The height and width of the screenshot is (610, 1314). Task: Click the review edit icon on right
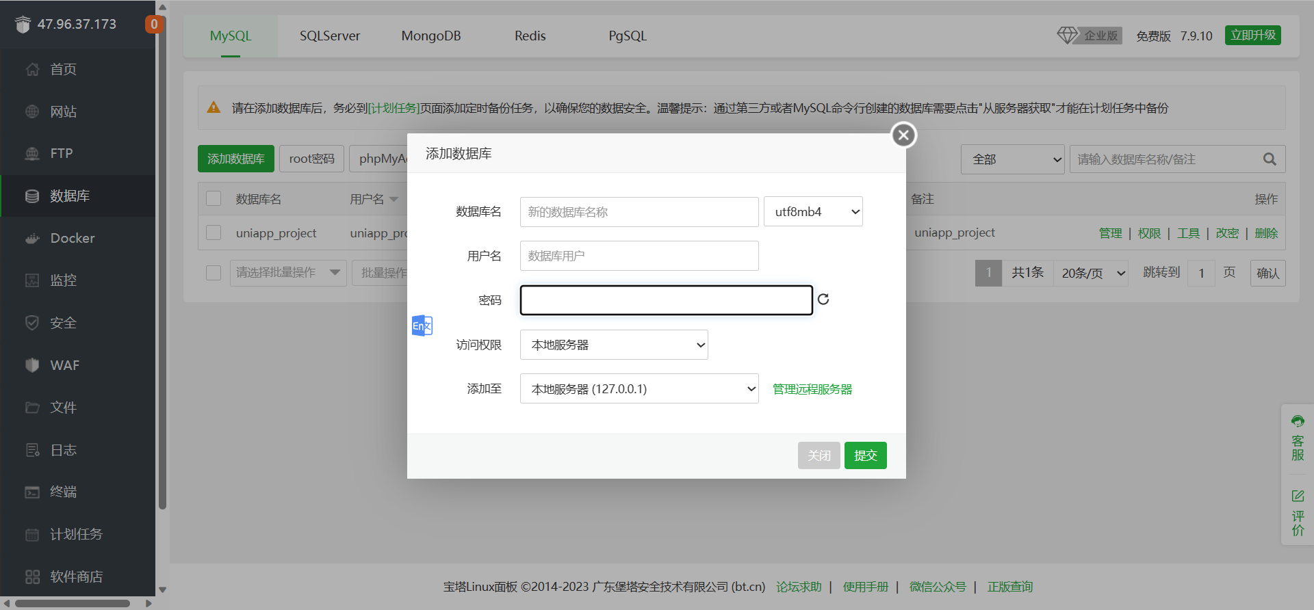click(x=1298, y=496)
